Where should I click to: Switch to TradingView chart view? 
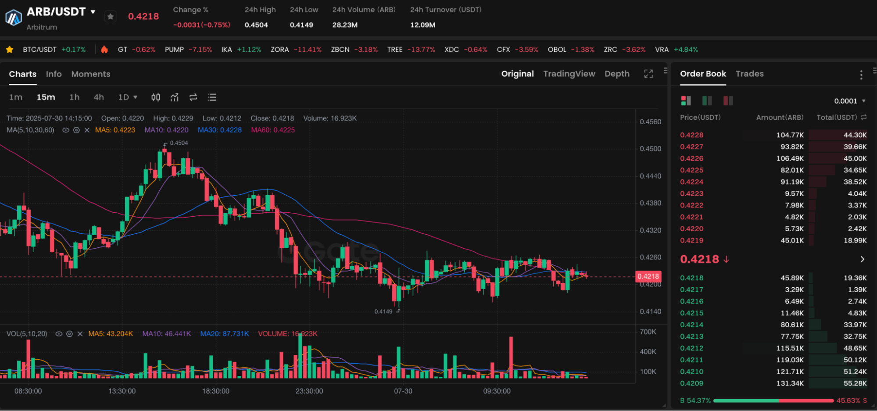click(x=569, y=74)
